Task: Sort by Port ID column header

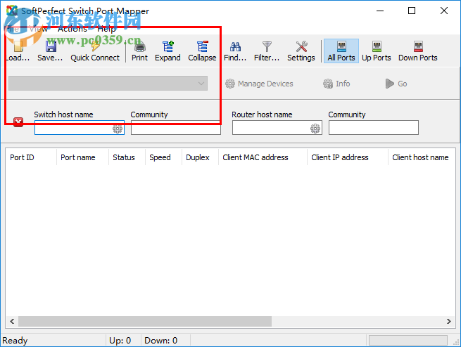Action: tap(31, 157)
